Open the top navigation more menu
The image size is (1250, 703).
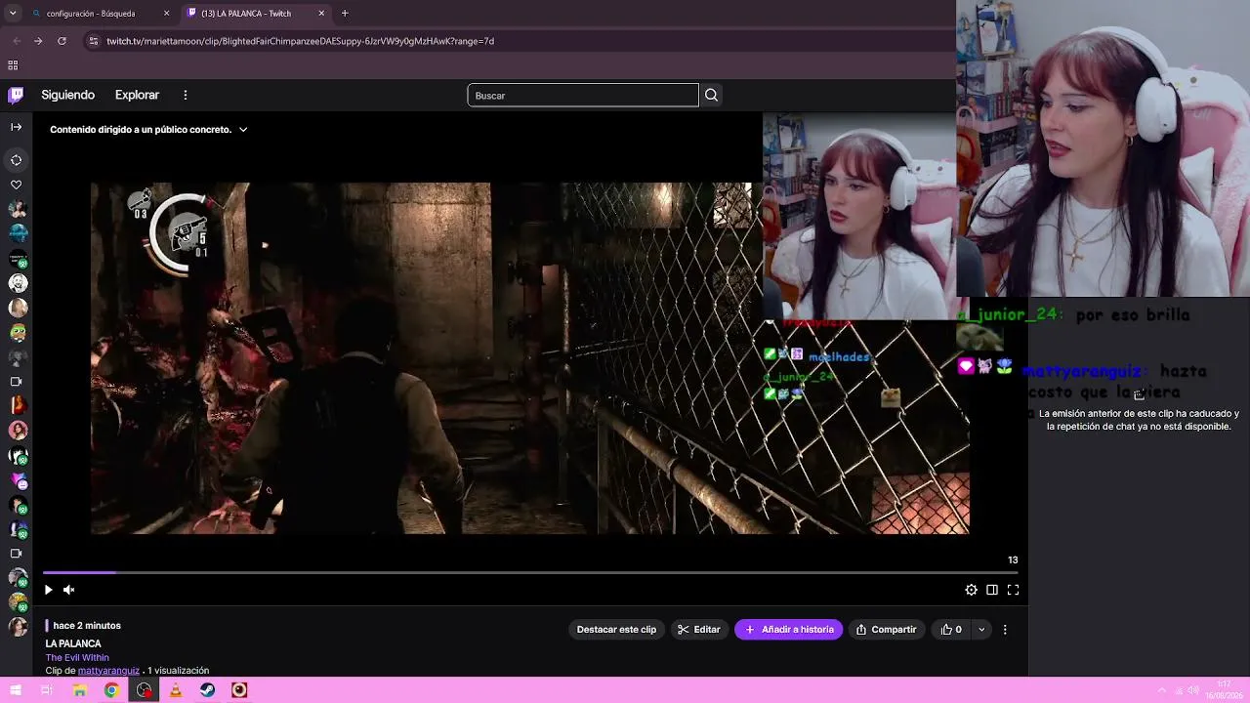coord(185,95)
